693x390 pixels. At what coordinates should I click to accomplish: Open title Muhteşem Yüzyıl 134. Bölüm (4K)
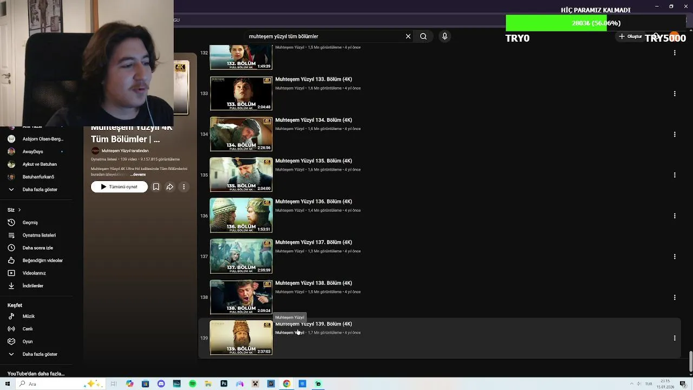point(313,120)
